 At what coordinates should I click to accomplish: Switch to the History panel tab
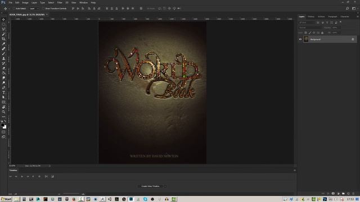(311, 16)
